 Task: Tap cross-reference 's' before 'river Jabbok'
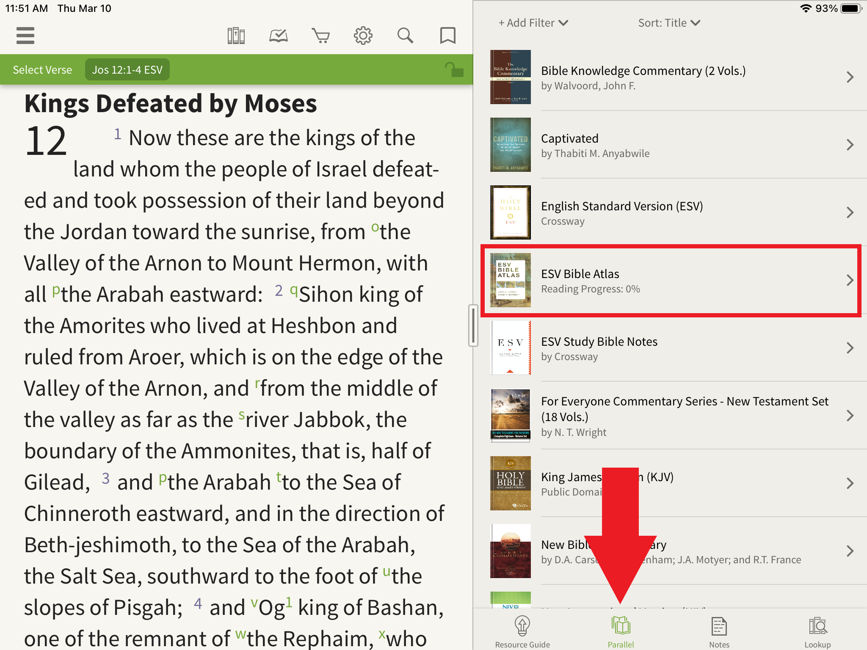click(x=241, y=415)
